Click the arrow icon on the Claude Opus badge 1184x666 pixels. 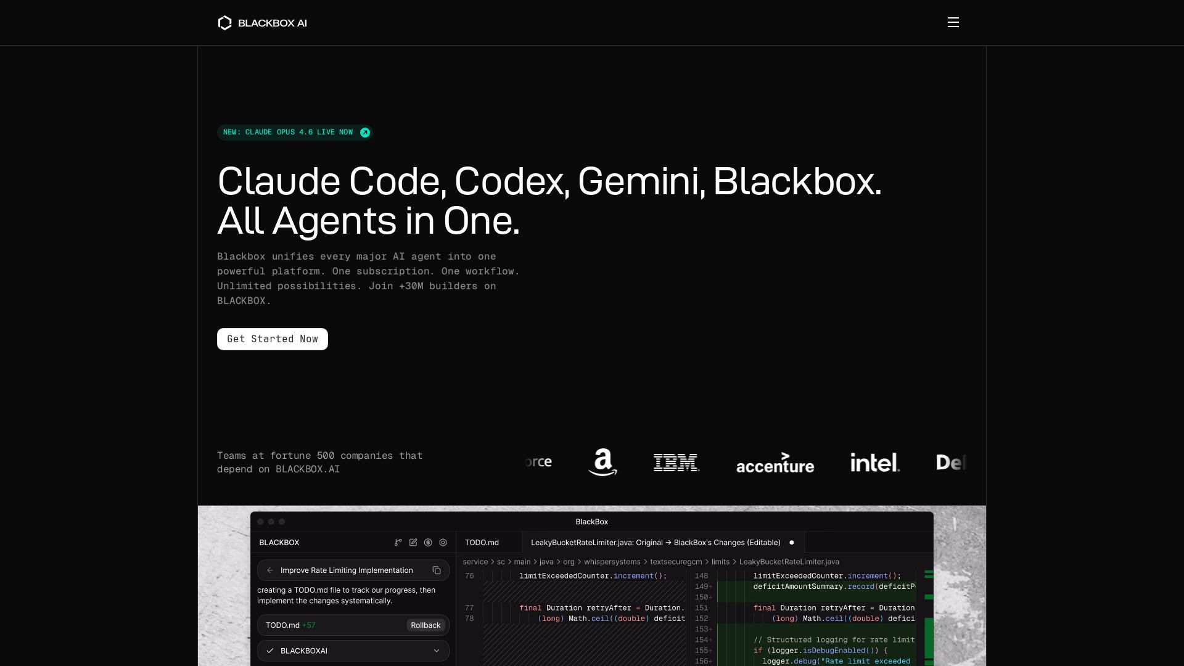point(365,132)
